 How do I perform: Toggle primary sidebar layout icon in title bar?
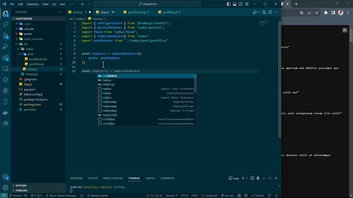228,4
